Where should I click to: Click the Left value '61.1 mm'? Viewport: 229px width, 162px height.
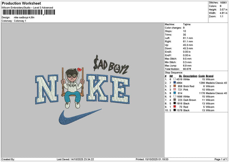[188, 38]
